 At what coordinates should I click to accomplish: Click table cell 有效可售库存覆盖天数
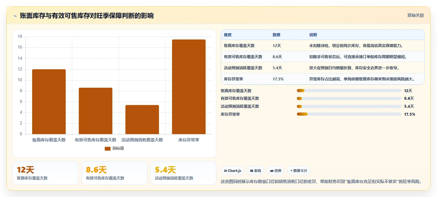243,57
